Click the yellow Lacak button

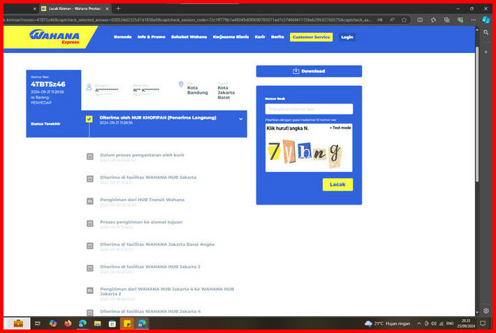(337, 184)
